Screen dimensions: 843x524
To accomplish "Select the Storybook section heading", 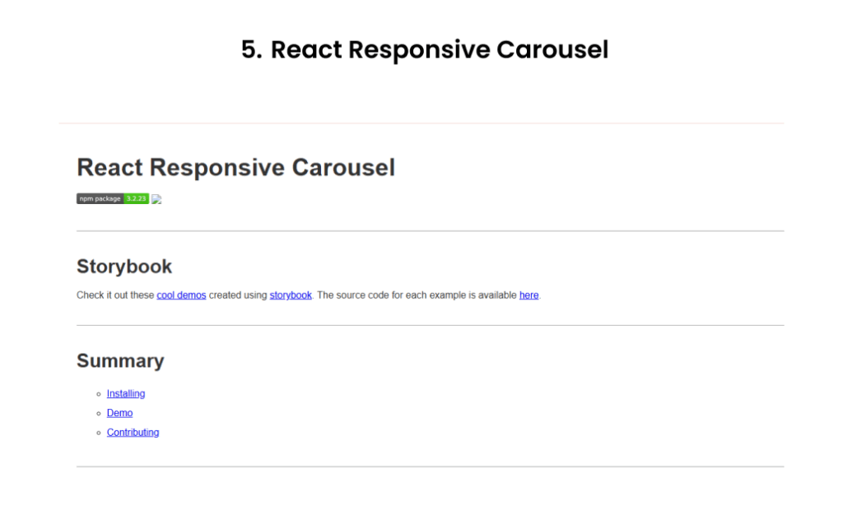I will 124,267.
